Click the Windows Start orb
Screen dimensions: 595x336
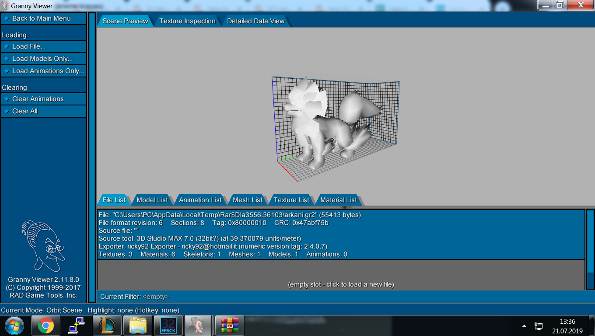(14, 325)
